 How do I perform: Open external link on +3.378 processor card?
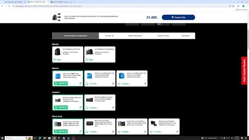(x=113, y=84)
